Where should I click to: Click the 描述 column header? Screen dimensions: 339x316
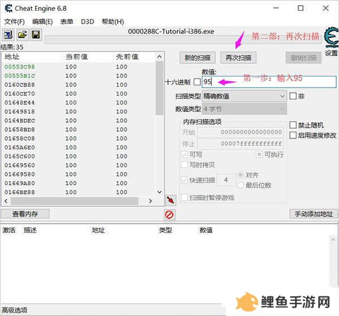pos(30,230)
